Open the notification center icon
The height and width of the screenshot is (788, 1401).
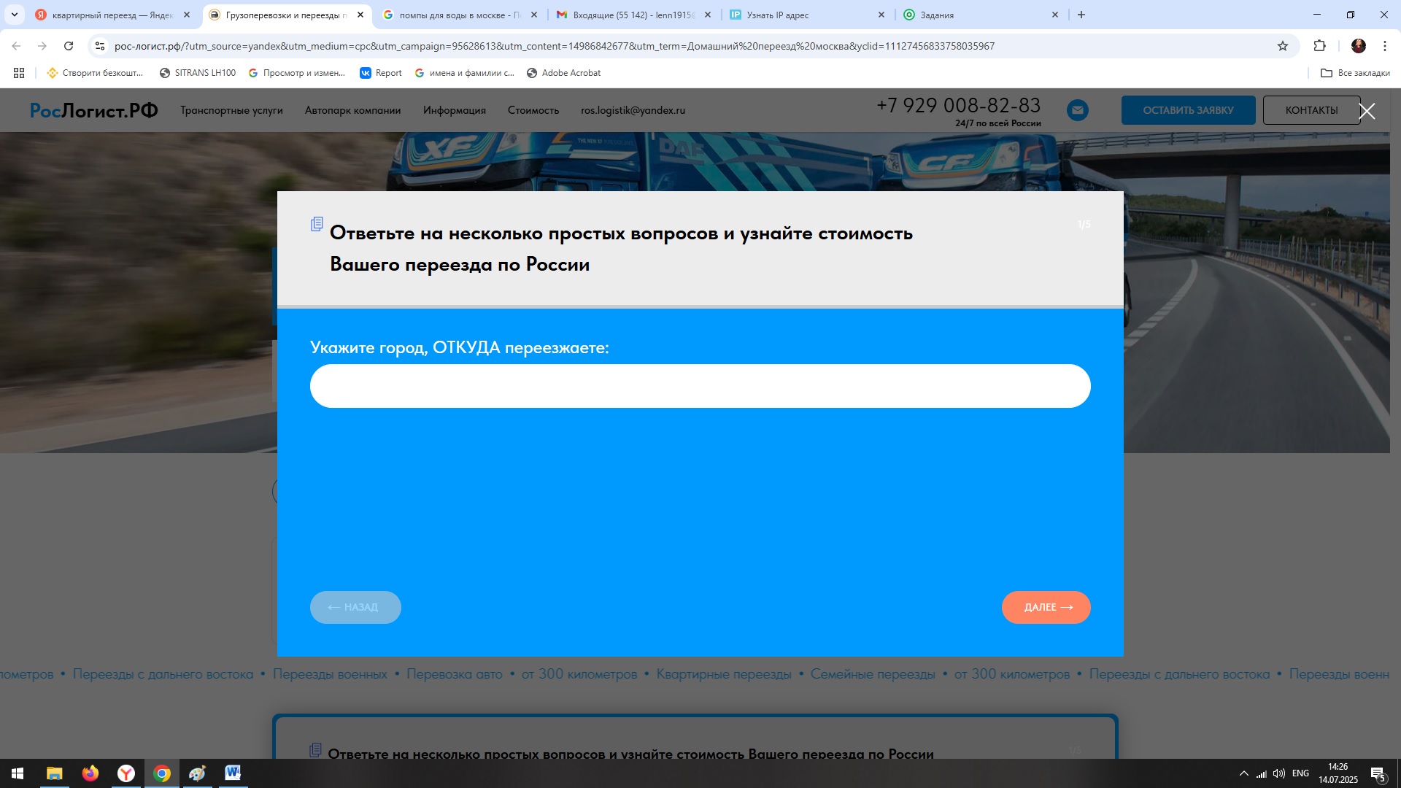click(1378, 773)
